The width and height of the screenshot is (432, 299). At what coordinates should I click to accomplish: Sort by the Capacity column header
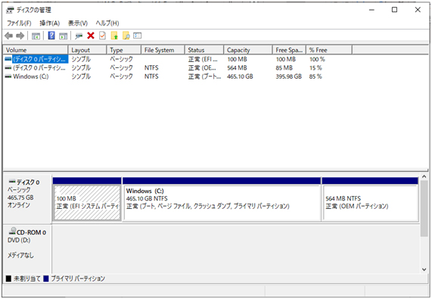pos(248,50)
